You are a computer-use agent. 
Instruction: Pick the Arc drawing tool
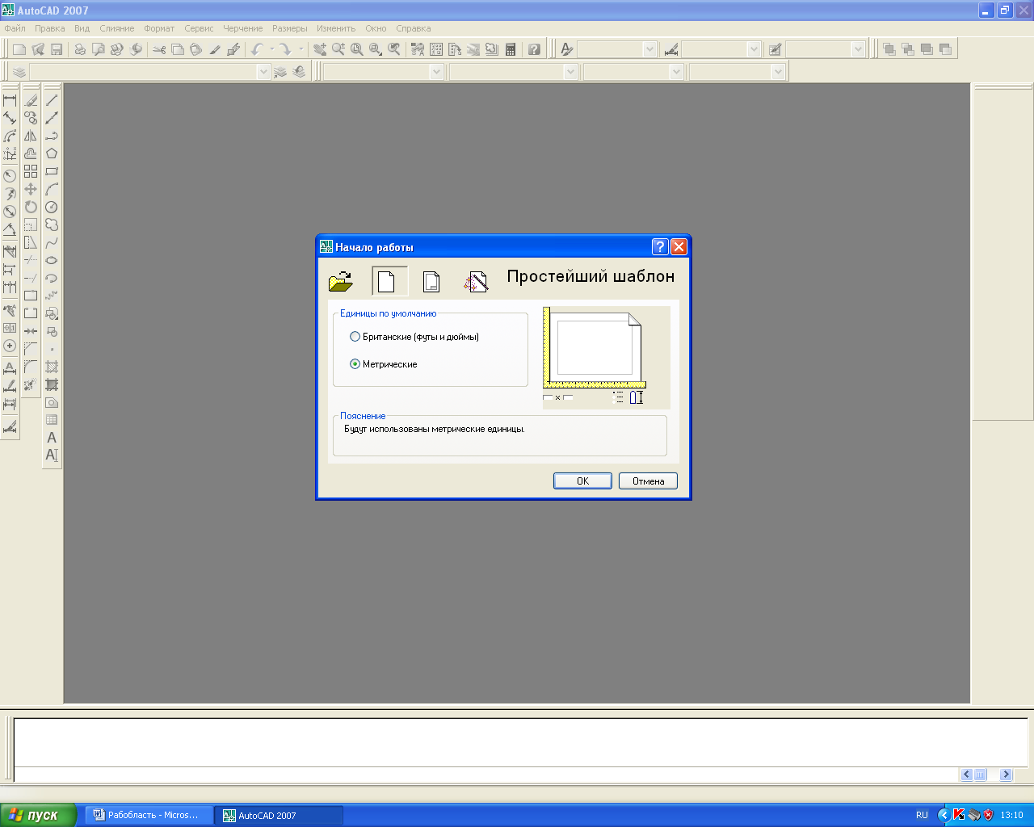pos(52,189)
